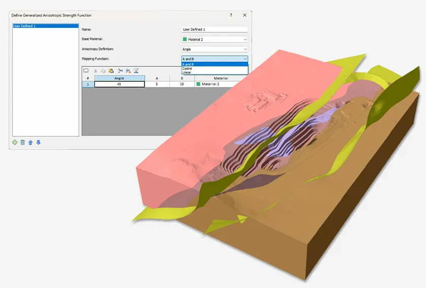Click the insert row icon in table toolbar
Viewport: 426px width, 288px height.
[x=120, y=71]
